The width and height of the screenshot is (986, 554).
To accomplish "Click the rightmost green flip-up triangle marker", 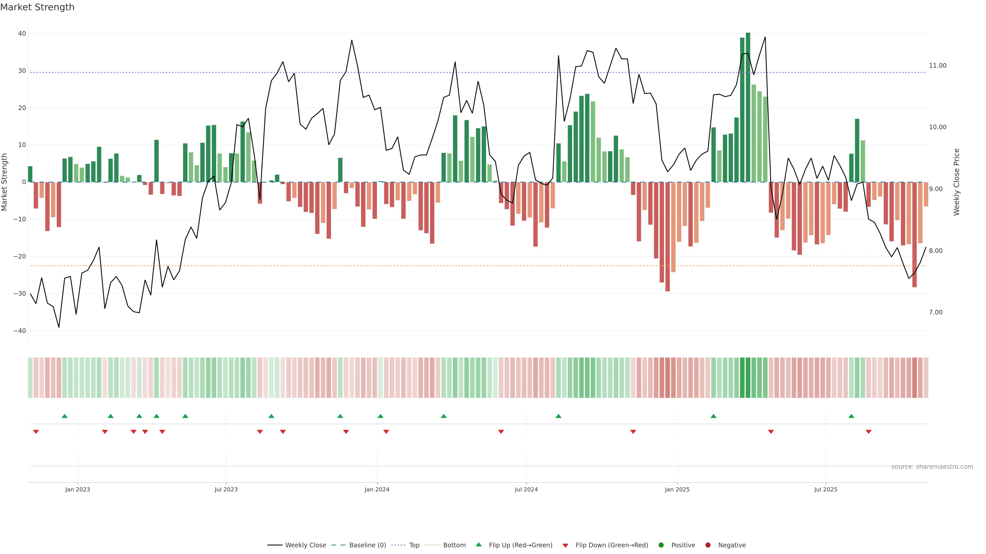I will coord(851,416).
